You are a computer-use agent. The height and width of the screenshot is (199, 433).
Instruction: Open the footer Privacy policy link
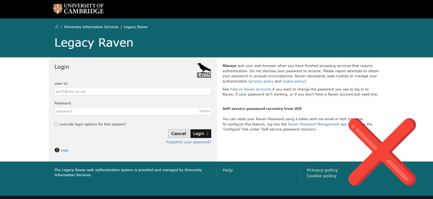tap(322, 170)
